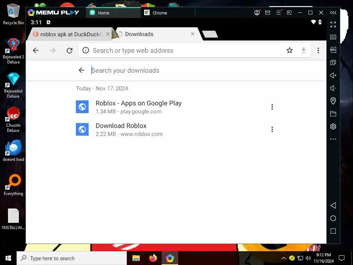
Task: Click the site info icon in address bar
Action: (x=85, y=50)
